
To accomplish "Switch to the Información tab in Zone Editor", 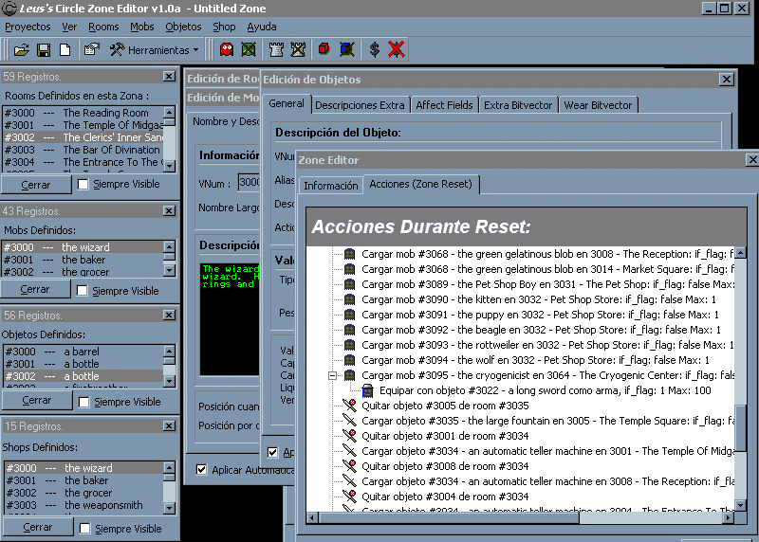I will [330, 186].
